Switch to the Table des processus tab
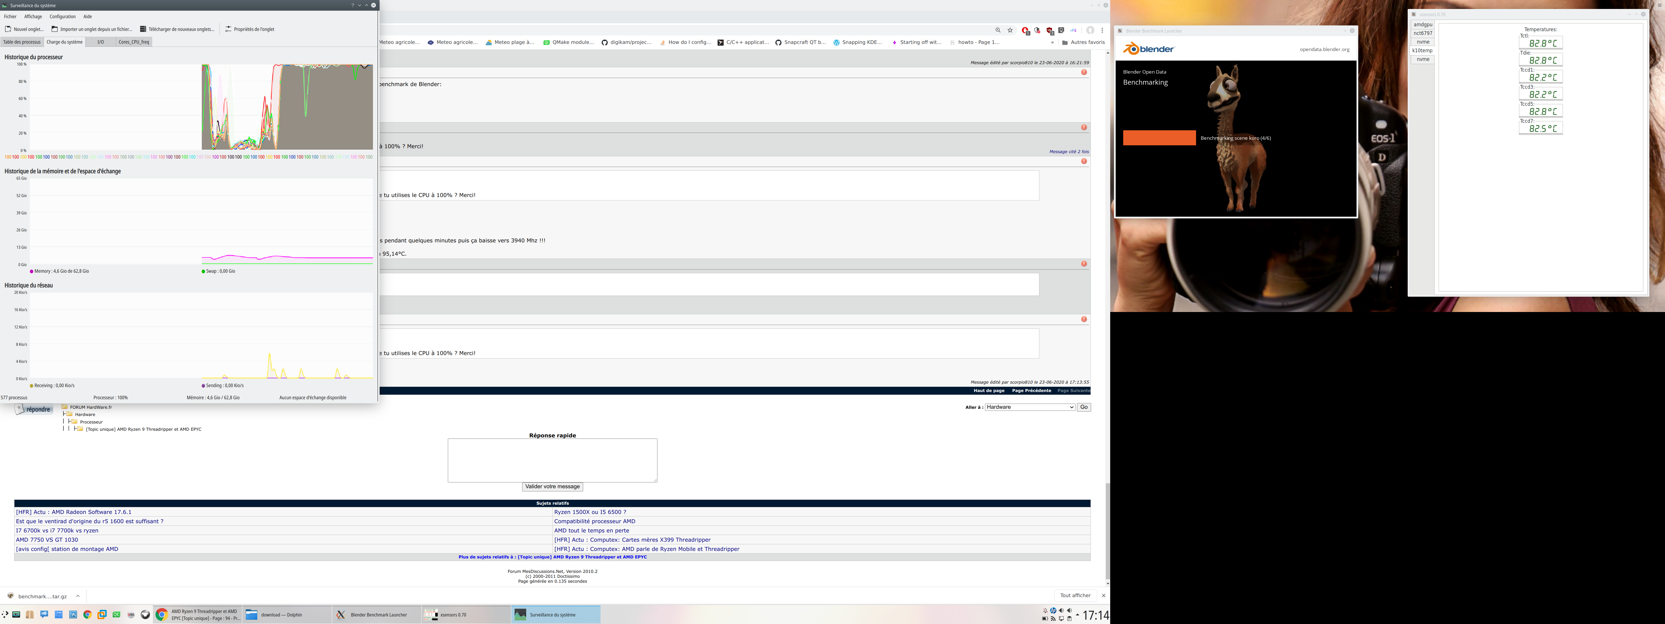The image size is (1665, 624). [x=22, y=42]
